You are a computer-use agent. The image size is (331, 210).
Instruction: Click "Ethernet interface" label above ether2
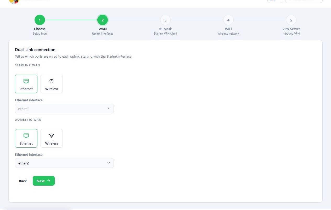pyautogui.click(x=29, y=155)
